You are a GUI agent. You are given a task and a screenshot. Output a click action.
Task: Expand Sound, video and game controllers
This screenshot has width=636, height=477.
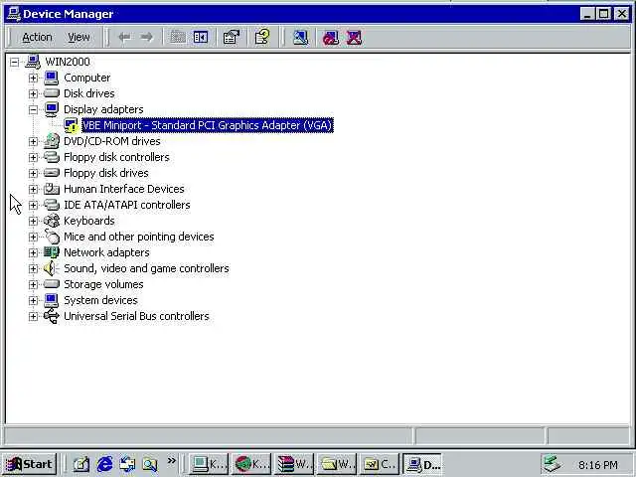pos(33,268)
